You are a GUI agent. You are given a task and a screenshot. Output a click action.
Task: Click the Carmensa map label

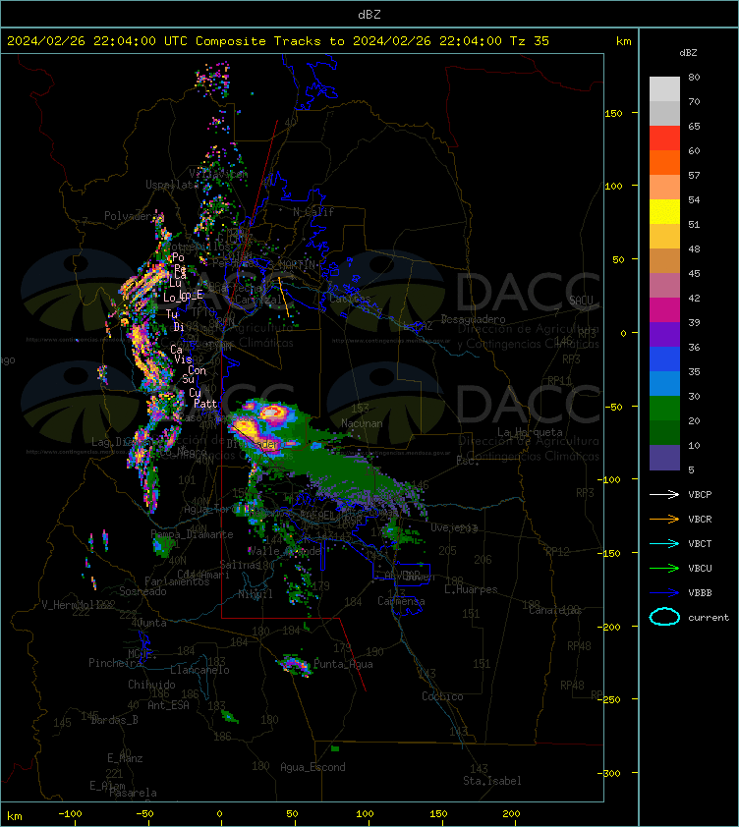click(401, 601)
